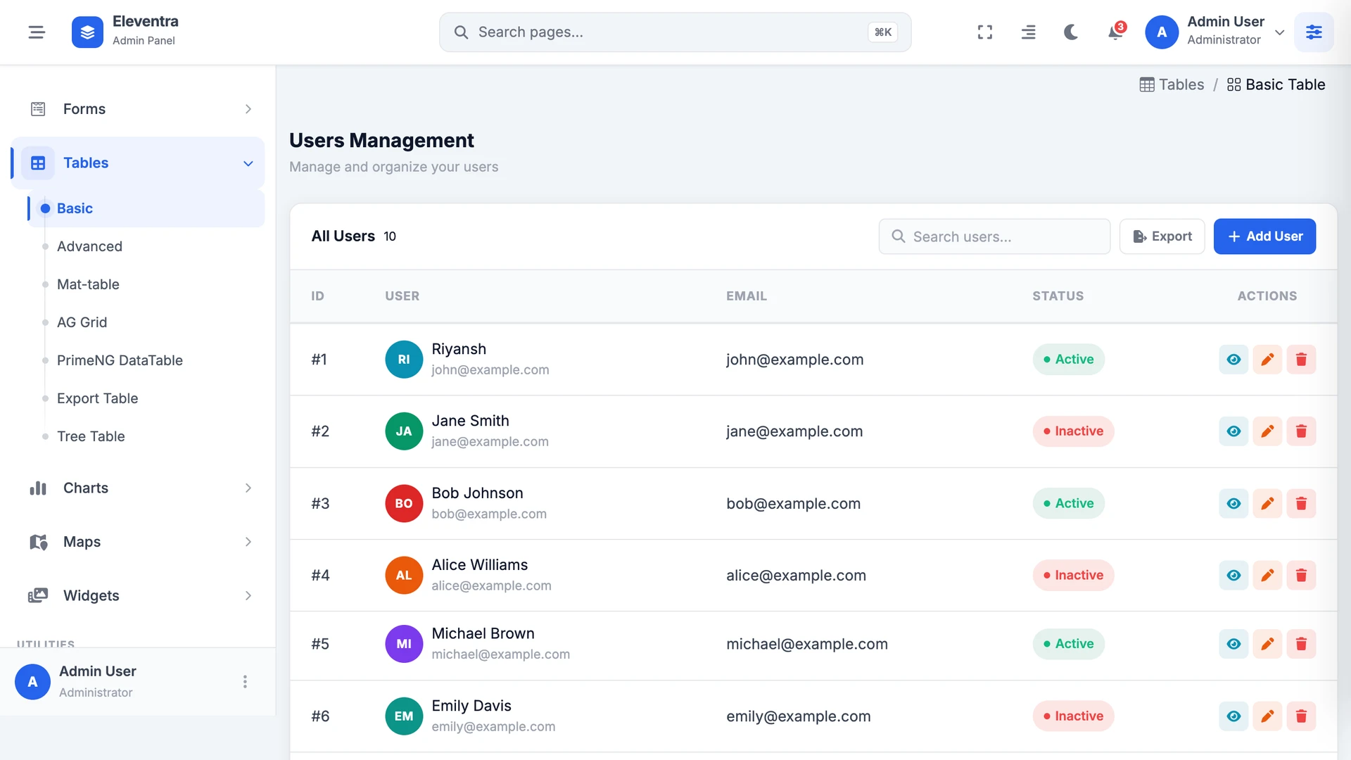Click the Export button

[1162, 236]
